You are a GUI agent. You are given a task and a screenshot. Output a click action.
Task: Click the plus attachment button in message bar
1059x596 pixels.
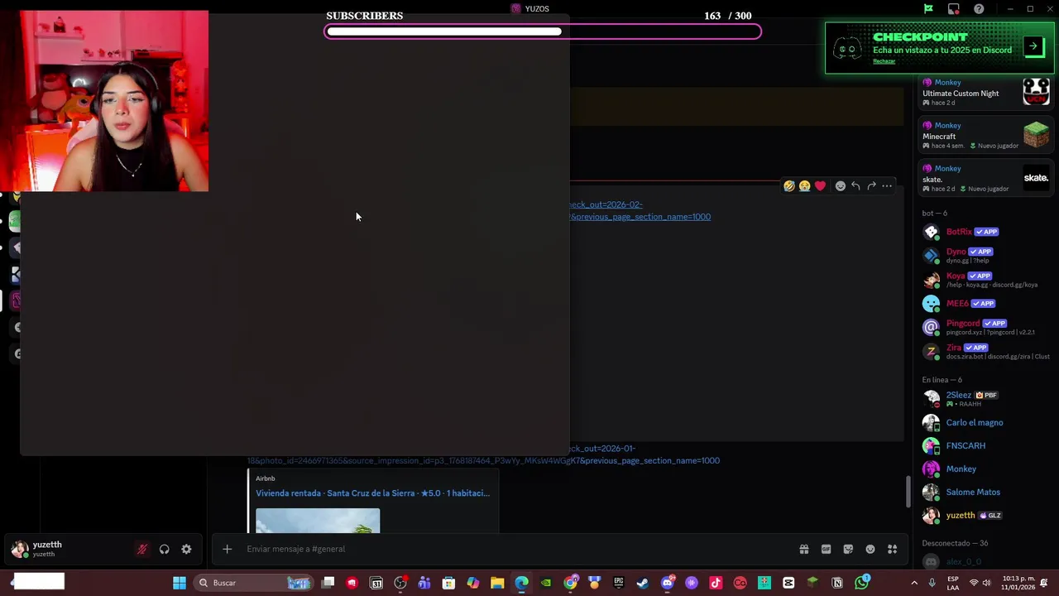point(227,549)
